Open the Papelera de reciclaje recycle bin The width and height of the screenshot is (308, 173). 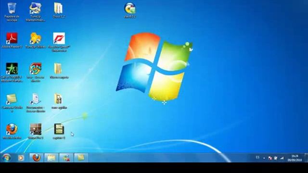point(12,12)
